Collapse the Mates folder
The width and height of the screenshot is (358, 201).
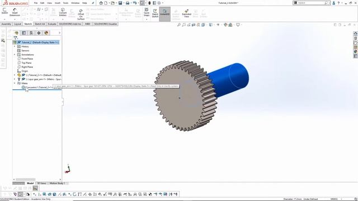pos(15,83)
